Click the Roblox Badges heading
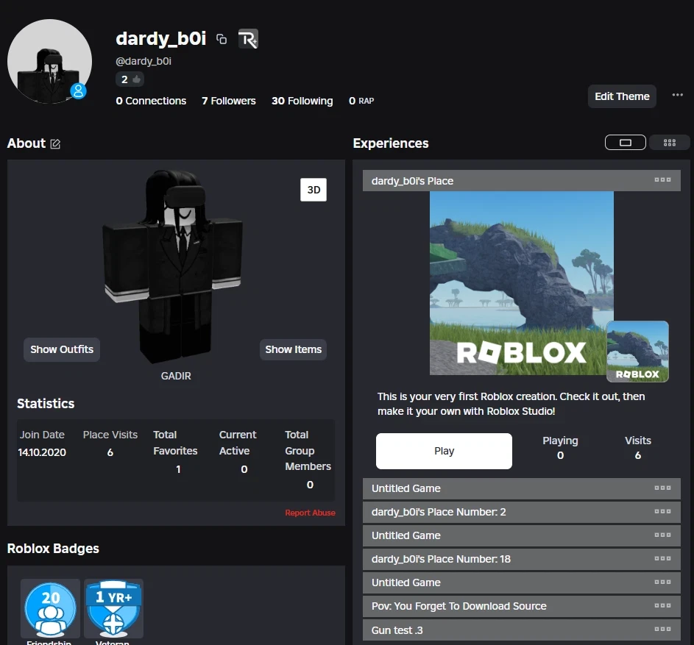This screenshot has height=645, width=694. [53, 549]
